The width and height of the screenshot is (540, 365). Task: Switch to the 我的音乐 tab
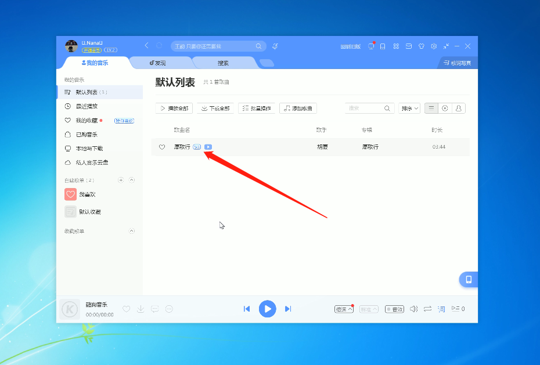pos(95,63)
